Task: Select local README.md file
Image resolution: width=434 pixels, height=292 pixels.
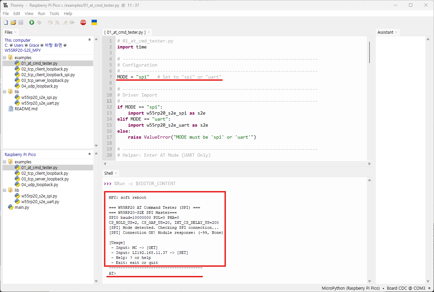Action: point(26,109)
